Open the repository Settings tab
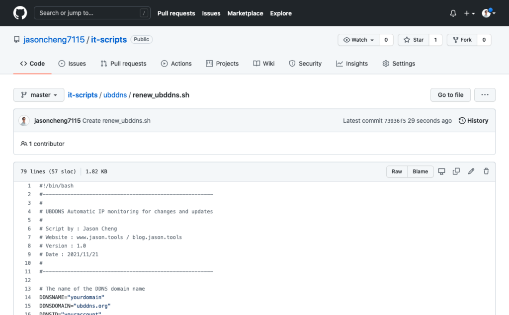The image size is (509, 315). click(399, 64)
